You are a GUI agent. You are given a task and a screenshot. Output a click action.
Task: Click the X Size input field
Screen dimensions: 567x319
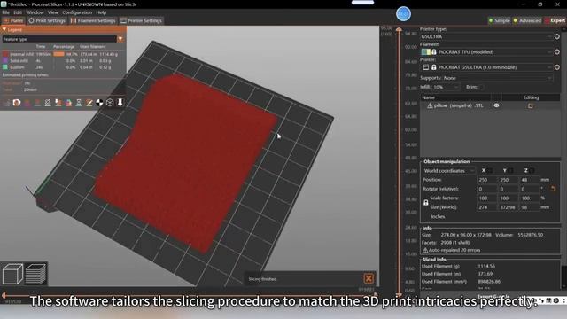point(486,207)
